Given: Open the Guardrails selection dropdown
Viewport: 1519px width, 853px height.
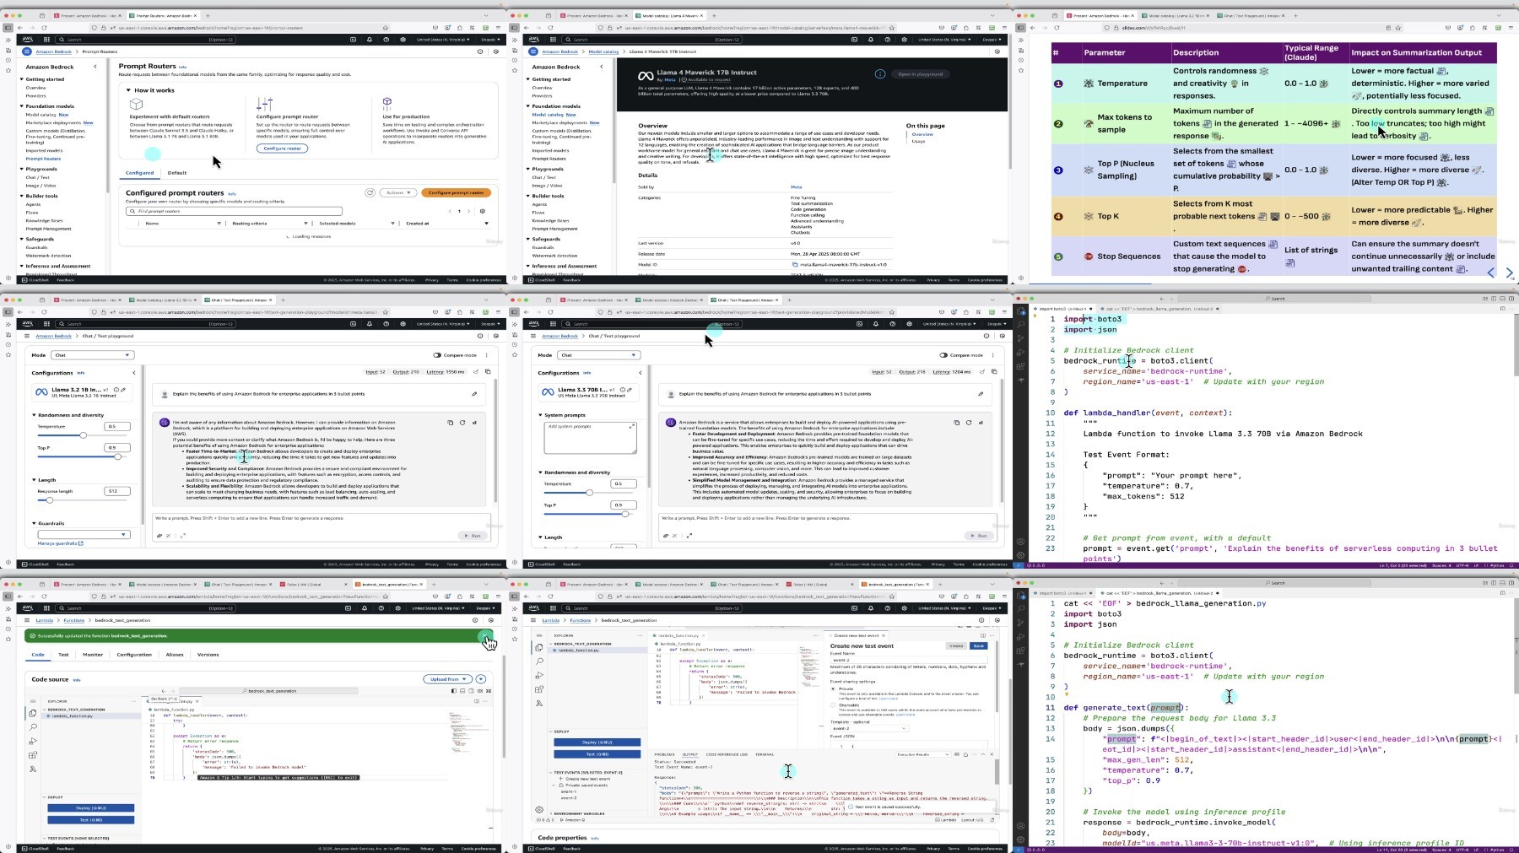Looking at the screenshot, I should pyautogui.click(x=84, y=534).
